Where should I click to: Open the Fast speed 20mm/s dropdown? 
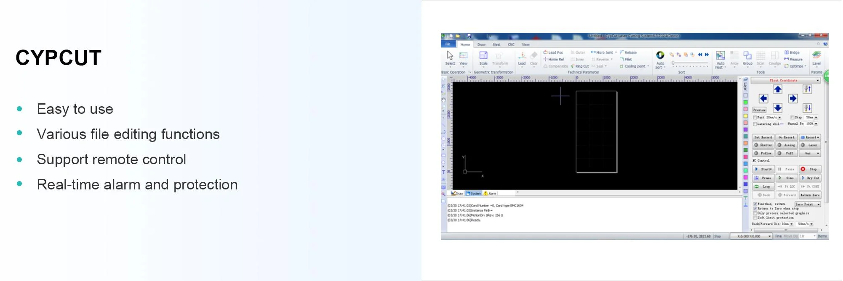pos(779,118)
